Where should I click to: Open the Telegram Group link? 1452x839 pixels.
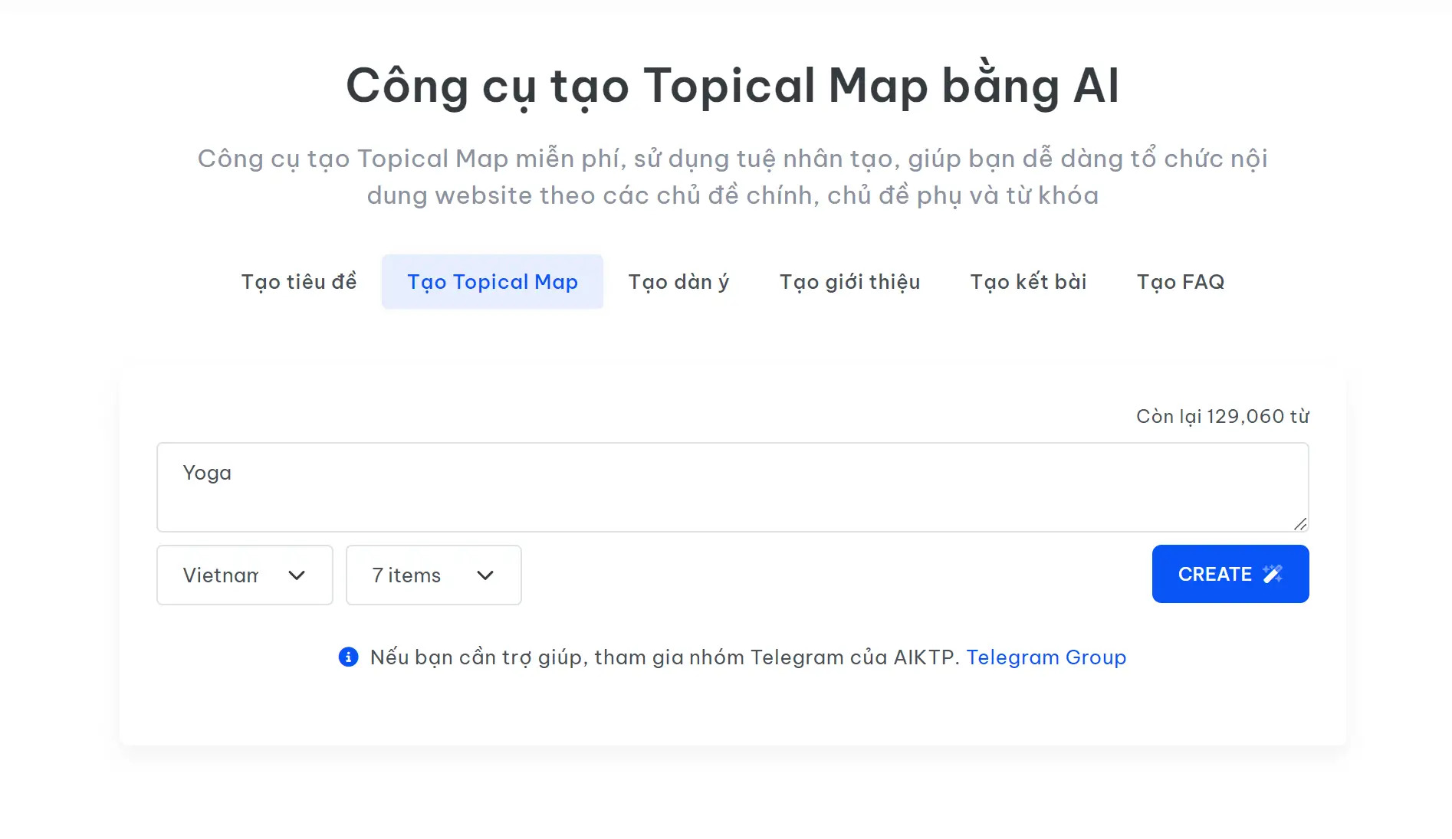click(1046, 657)
